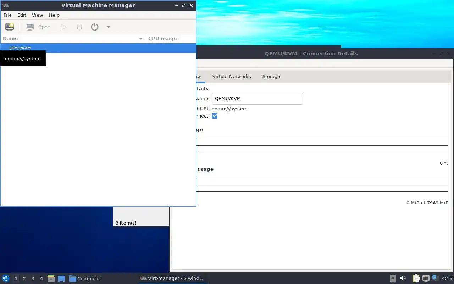Screen dimensions: 454x284
Task: Click the Open console monitor icon
Action: [x=30, y=27]
